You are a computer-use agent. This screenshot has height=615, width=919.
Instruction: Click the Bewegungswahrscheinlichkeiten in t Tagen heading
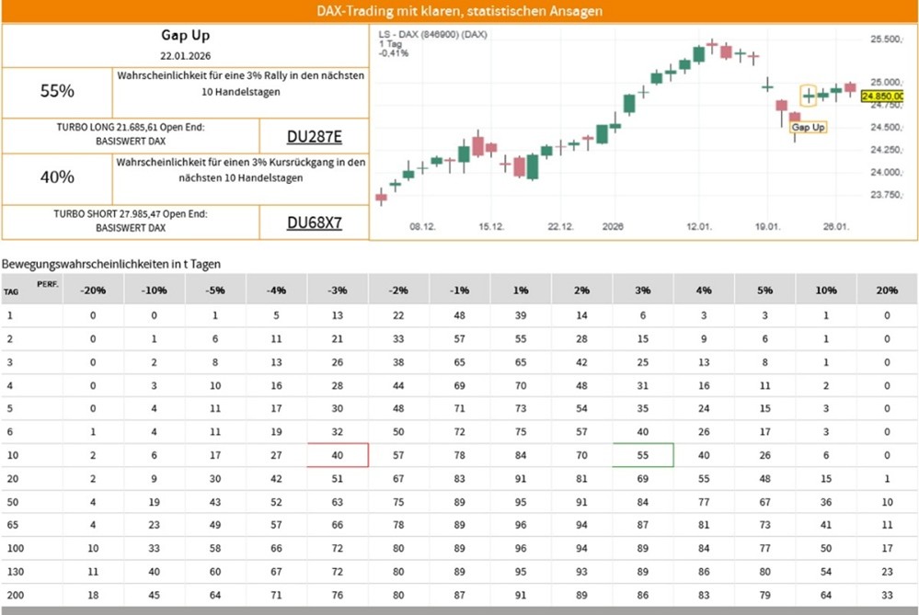[x=111, y=264]
